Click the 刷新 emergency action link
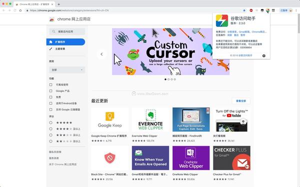Image resolution: width=300 pixels, height=187 pixels. tap(229, 35)
